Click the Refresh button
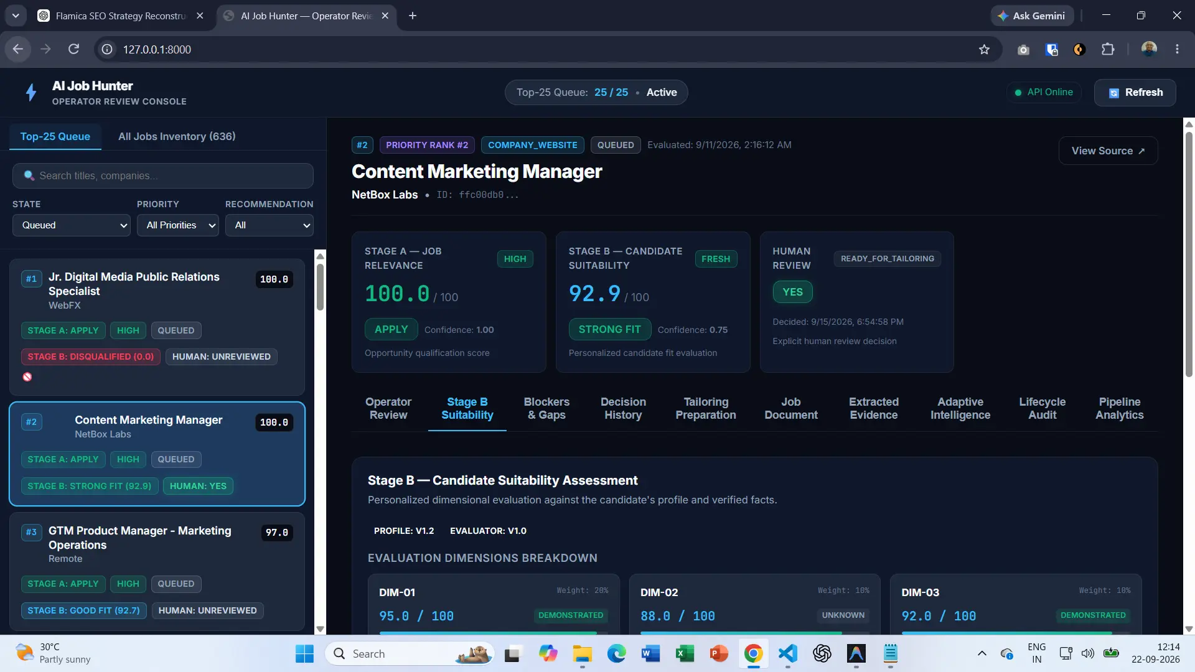Screen dimensions: 1195x672 pos(1135,93)
